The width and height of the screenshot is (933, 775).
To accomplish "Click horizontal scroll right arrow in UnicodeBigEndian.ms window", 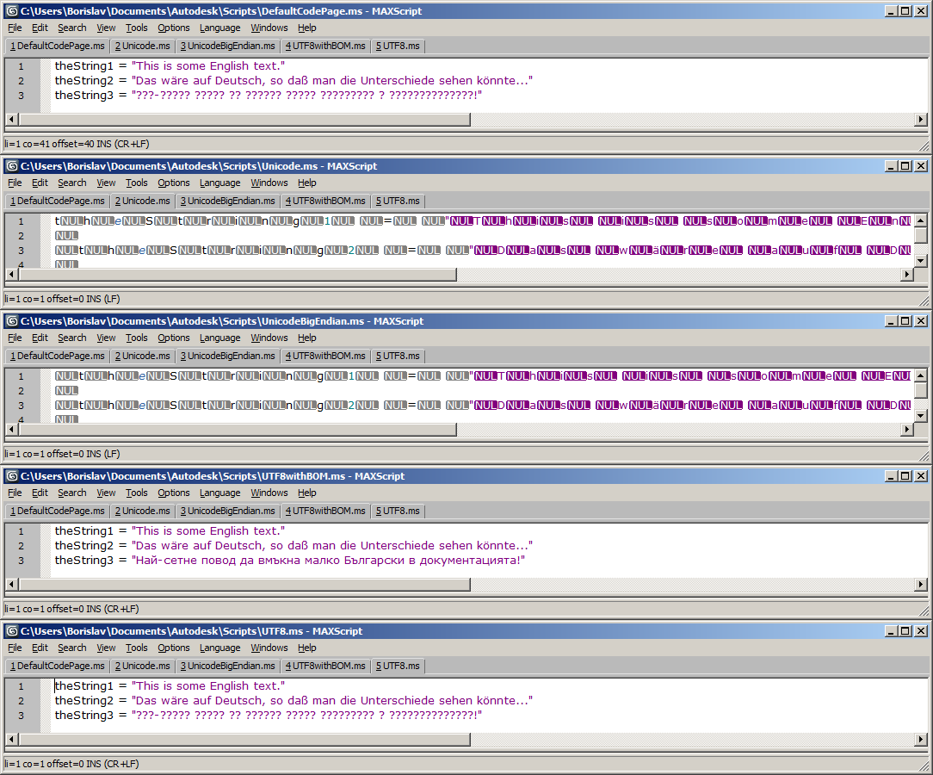I will tap(906, 429).
